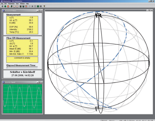Click the 'Elapsed Measurement Time:' label
Viewport: 155px width, 121px height.
click(x=21, y=65)
